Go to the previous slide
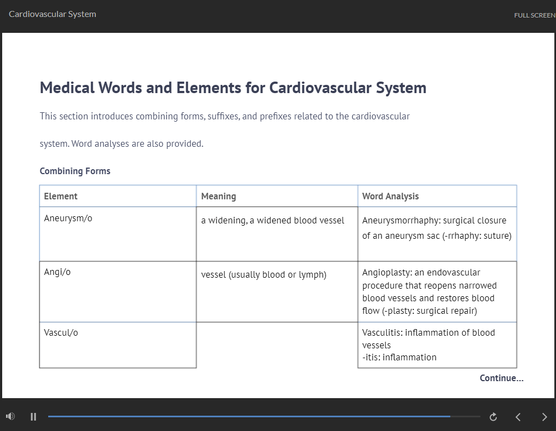 coord(518,417)
